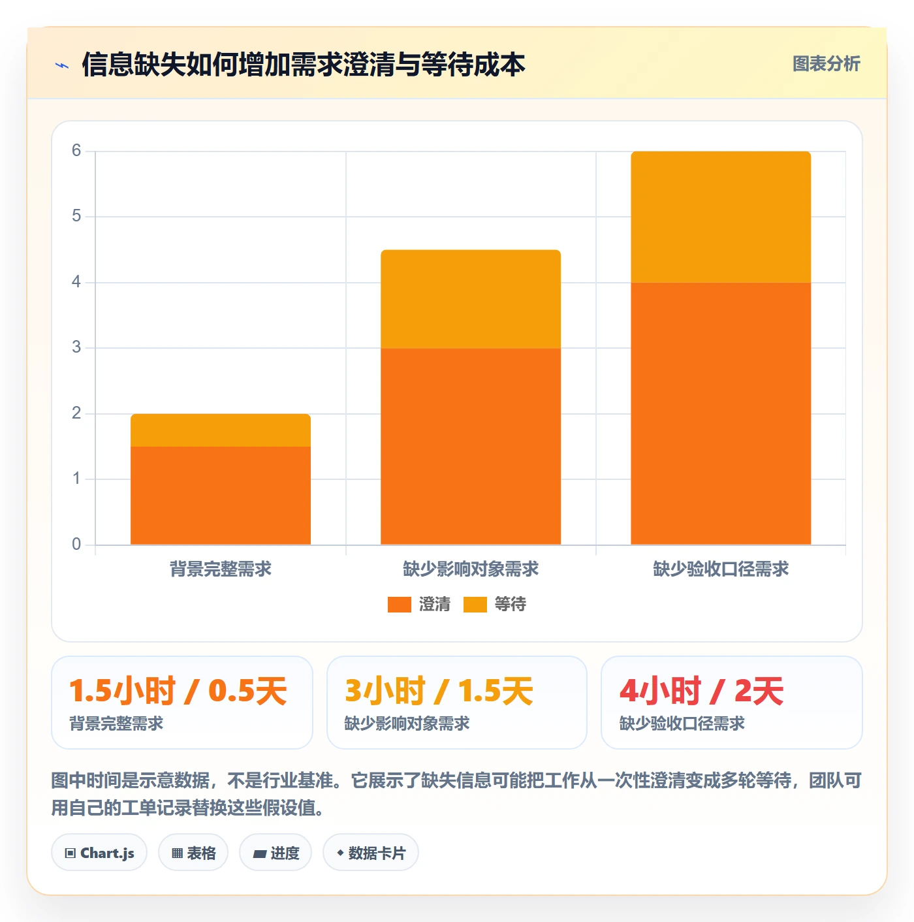This screenshot has width=914, height=922.
Task: Click the 等待 legend label text
Action: 511,605
